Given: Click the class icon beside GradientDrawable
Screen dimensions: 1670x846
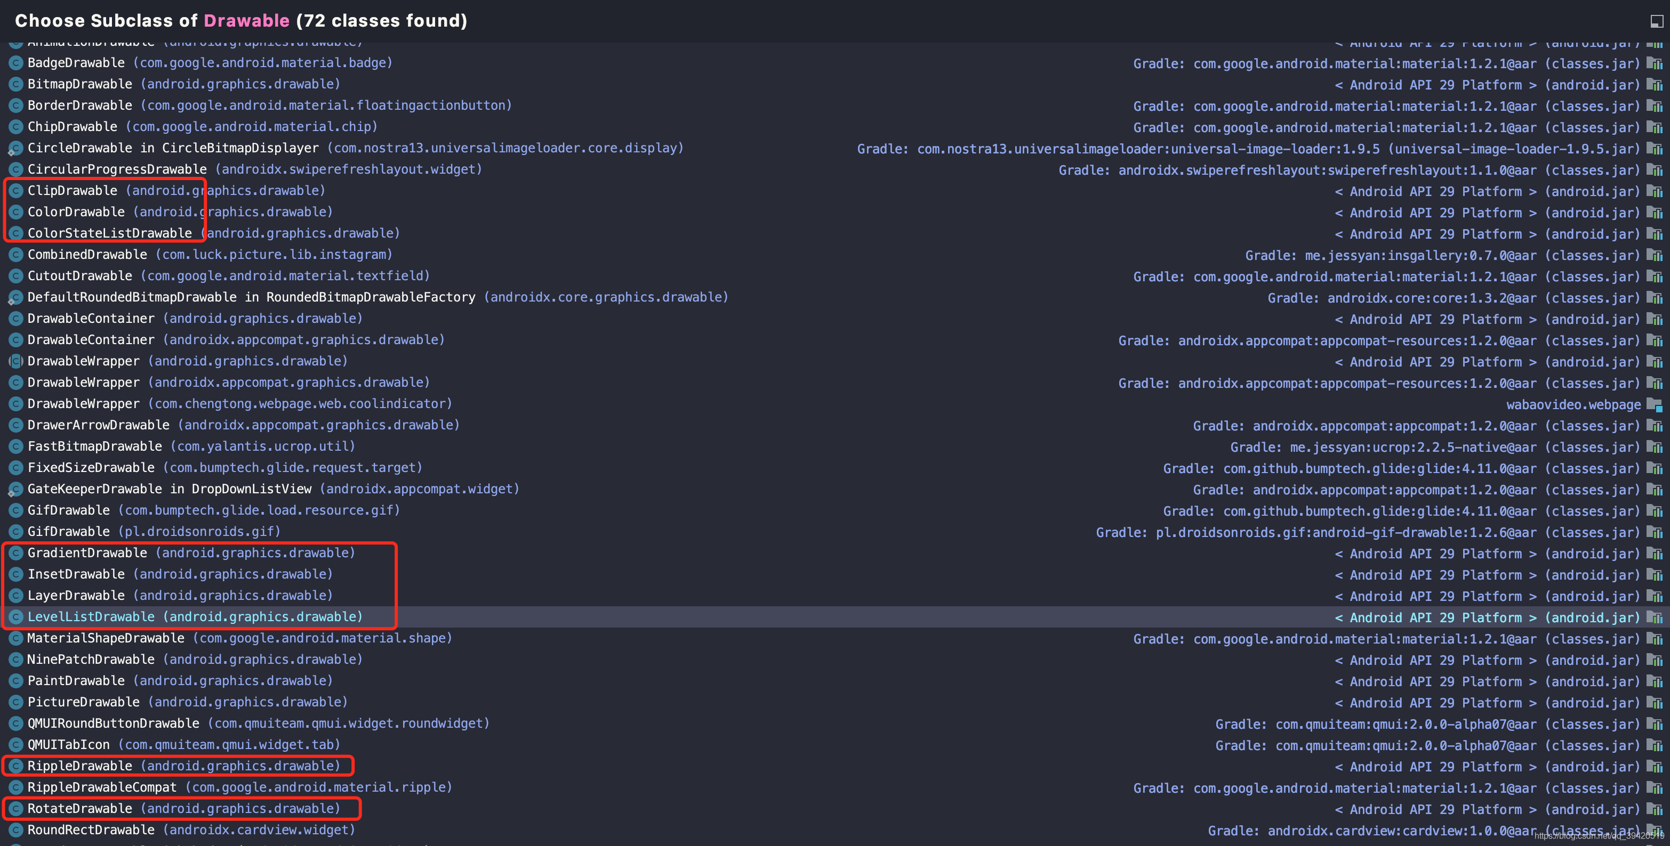Looking at the screenshot, I should point(15,553).
